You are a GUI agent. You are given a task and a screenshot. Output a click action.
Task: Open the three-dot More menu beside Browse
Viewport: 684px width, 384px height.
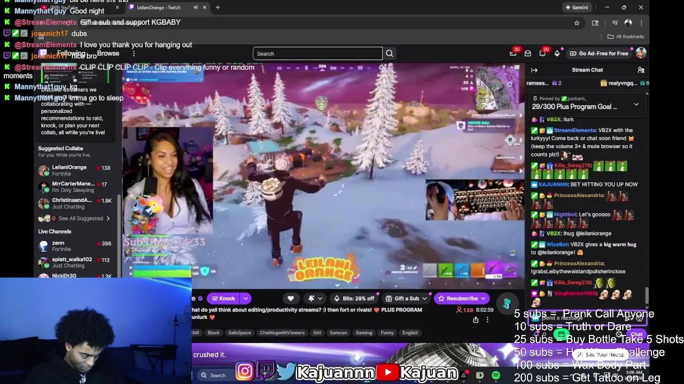coord(134,53)
